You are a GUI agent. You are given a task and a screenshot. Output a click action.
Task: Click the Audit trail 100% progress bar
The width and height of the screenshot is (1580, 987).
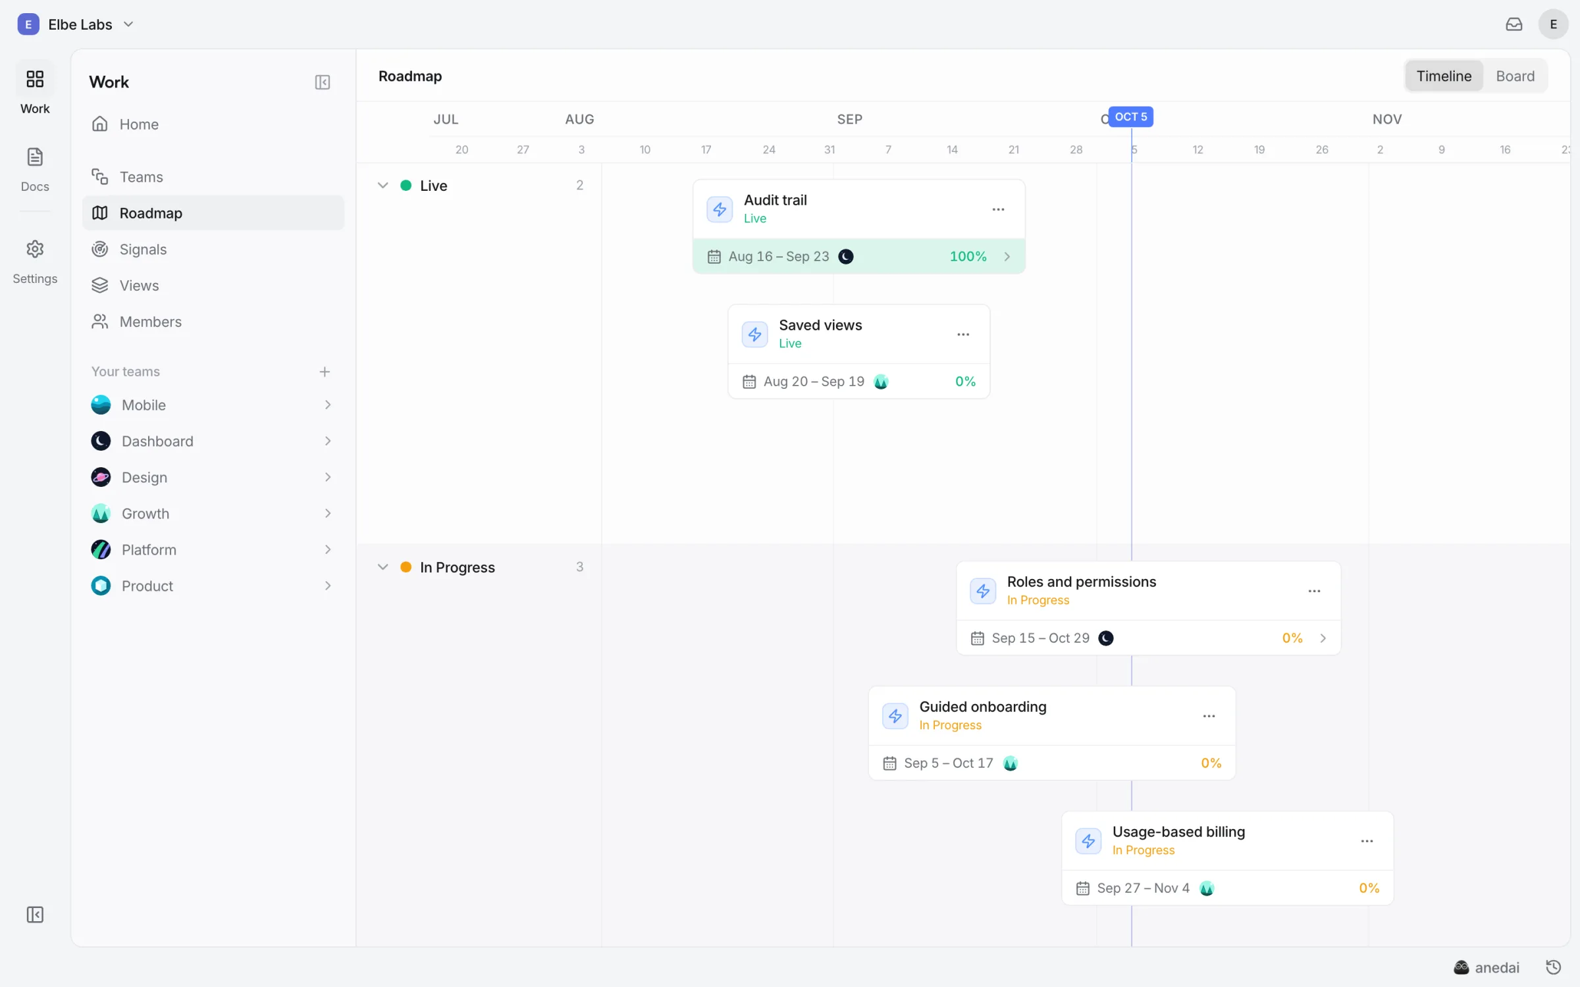click(858, 257)
